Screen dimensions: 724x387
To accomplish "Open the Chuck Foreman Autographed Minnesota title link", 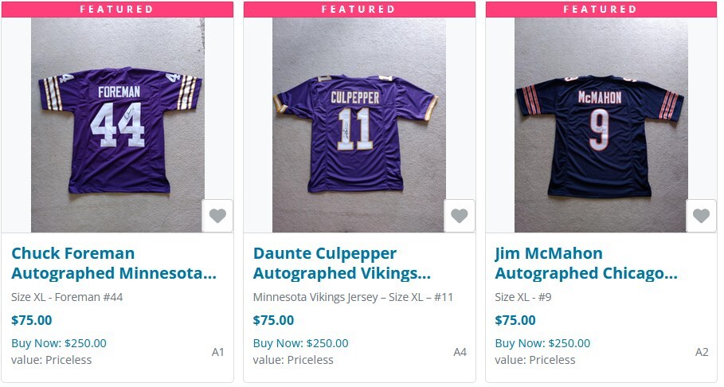I will point(113,264).
